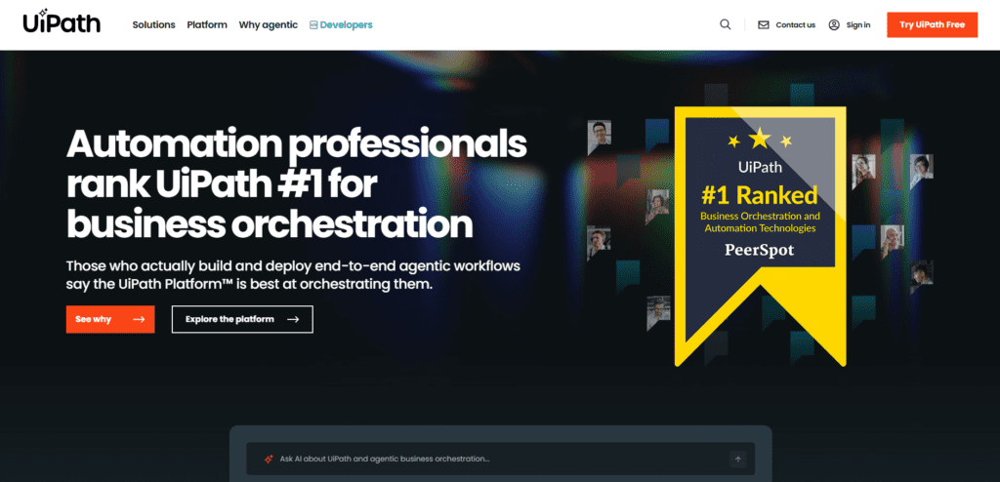Submit the AI question with the up arrow

click(x=738, y=459)
